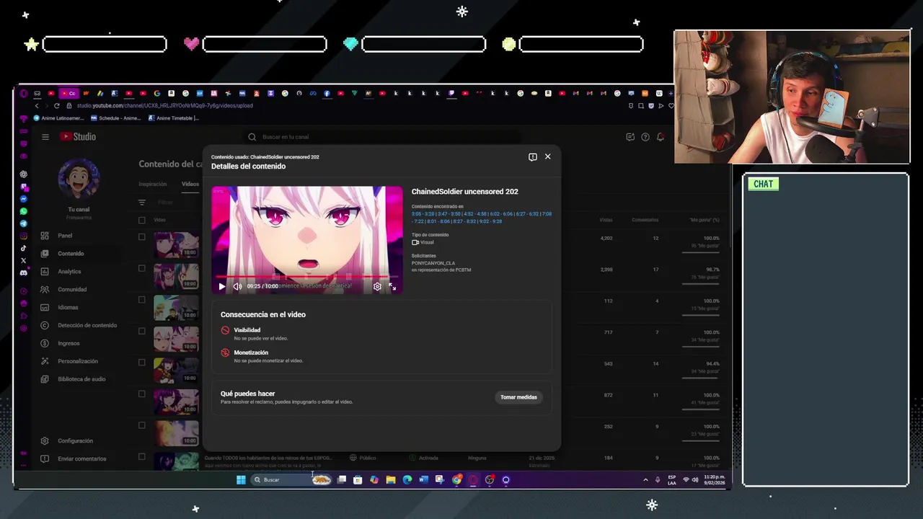Tick checkbox of the 872 views row

(142, 394)
